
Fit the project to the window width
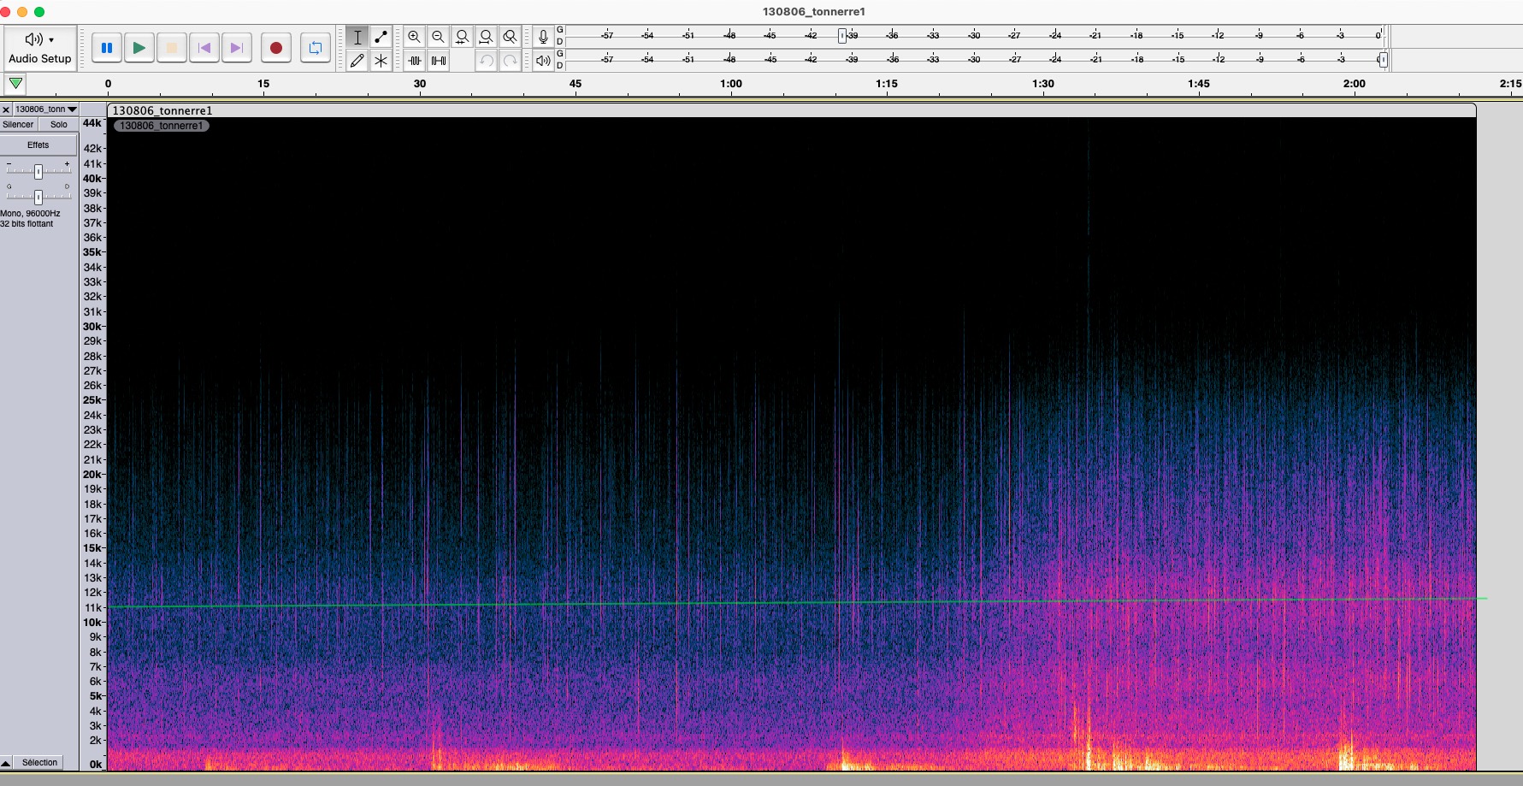click(486, 37)
